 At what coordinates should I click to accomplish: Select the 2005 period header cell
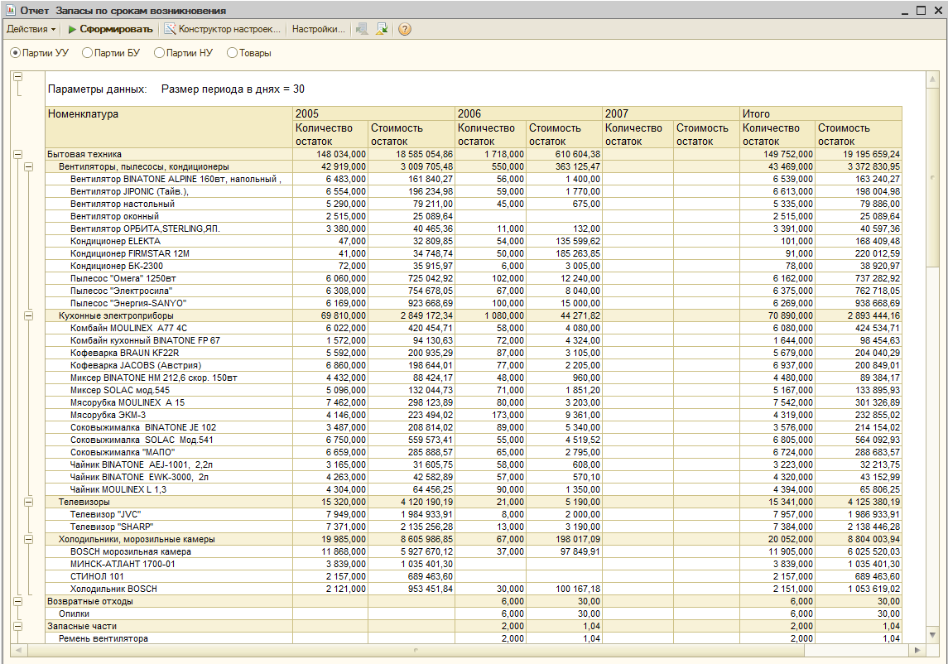pyautogui.click(x=373, y=113)
